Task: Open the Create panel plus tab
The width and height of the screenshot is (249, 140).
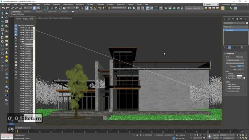Action: click(225, 19)
